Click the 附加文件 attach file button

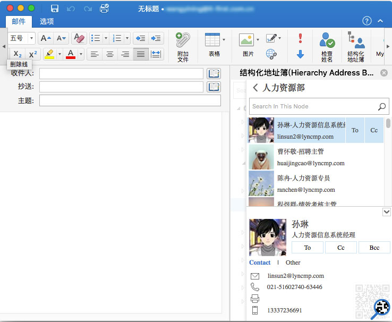[x=183, y=47]
